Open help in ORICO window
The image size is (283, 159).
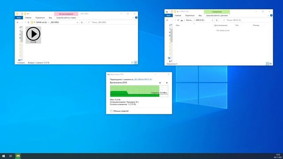[271, 15]
